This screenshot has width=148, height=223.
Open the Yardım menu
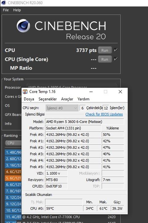(83, 99)
